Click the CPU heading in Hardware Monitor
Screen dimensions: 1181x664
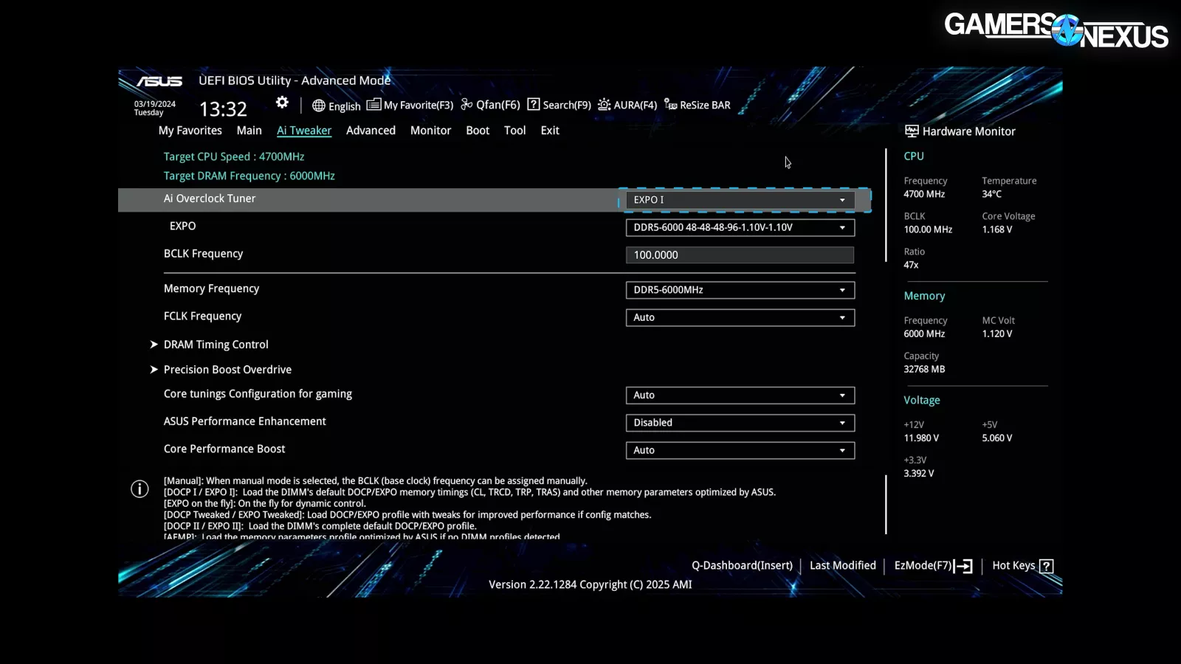click(914, 156)
